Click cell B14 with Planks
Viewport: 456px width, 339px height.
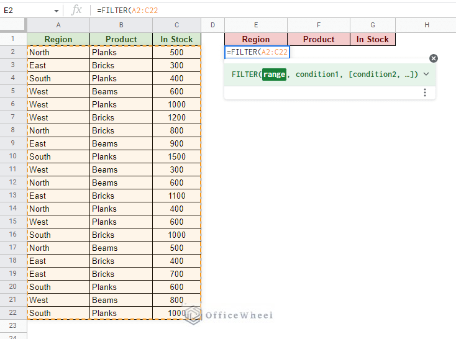point(121,209)
